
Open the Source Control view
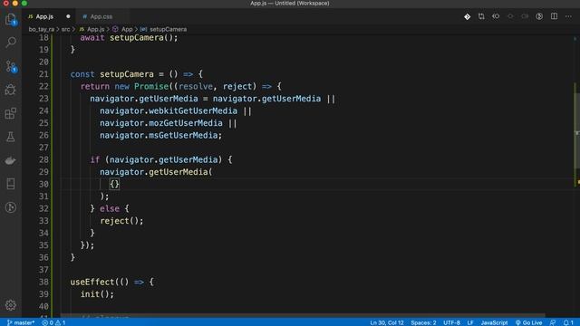pyautogui.click(x=11, y=66)
